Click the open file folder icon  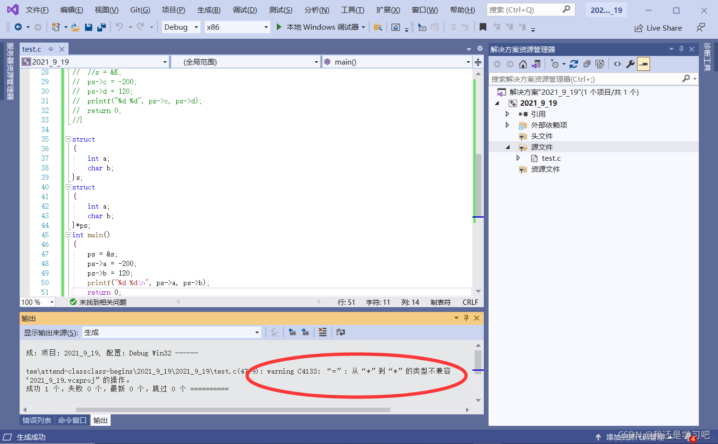pos(75,27)
